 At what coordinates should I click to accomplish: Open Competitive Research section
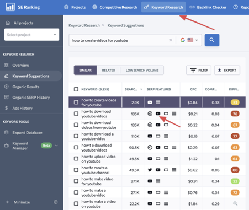[115, 7]
